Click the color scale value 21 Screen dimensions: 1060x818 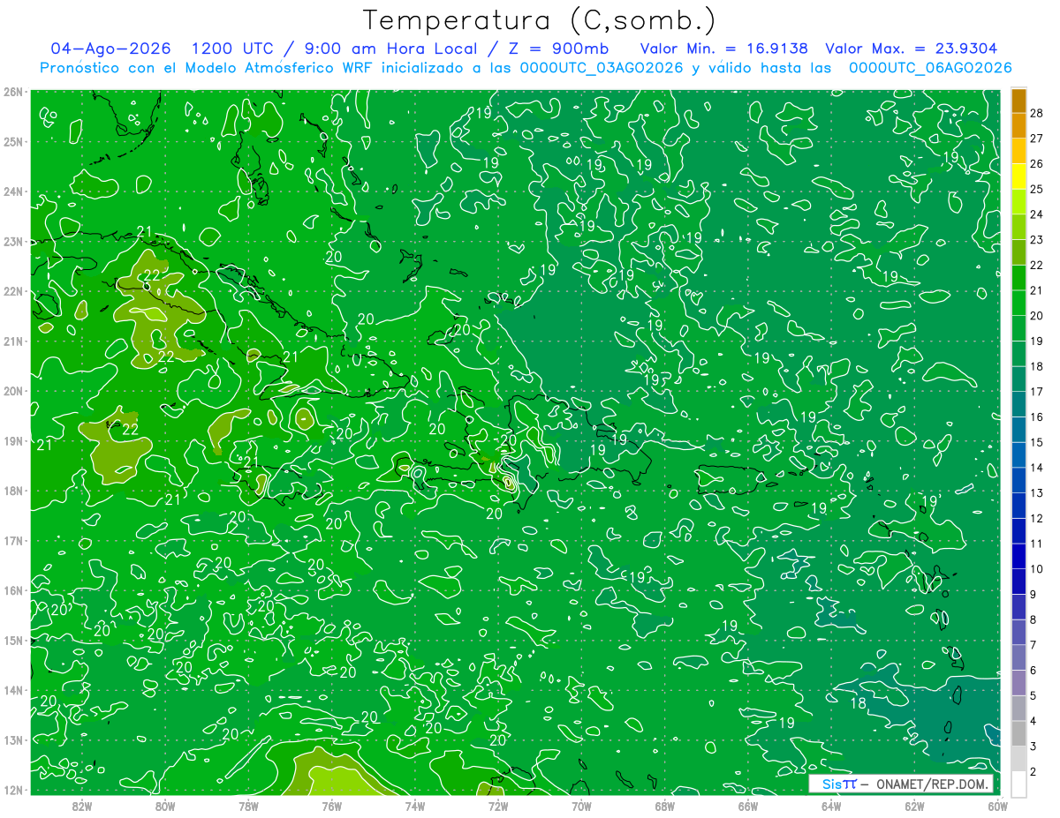(1037, 290)
